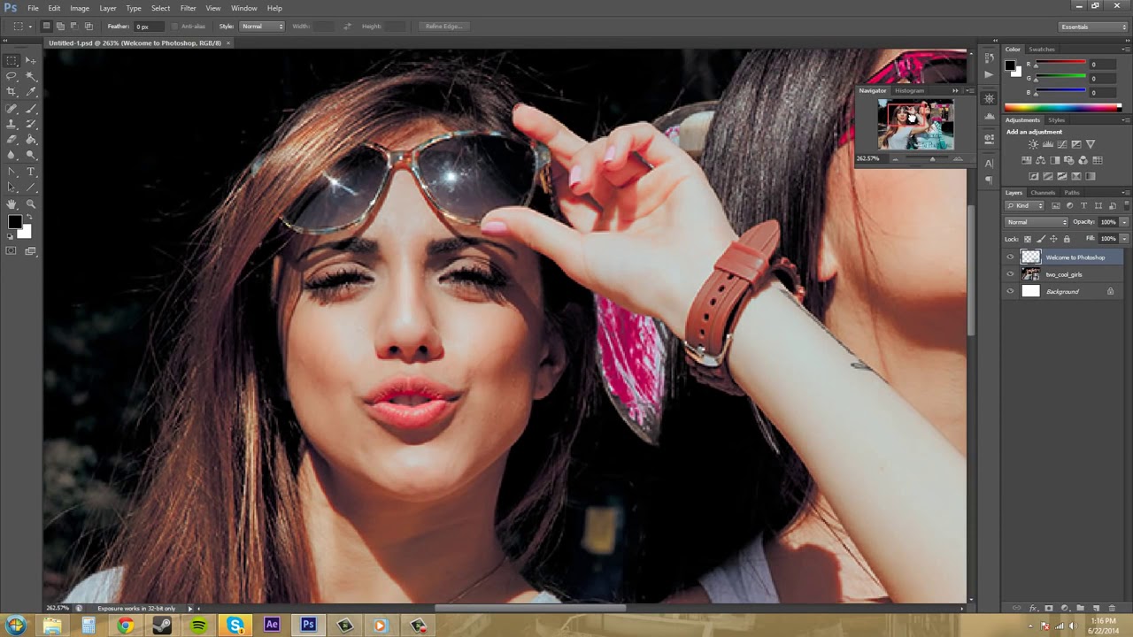
Task: Select the Rectangular Marquee tool
Action: coord(12,61)
